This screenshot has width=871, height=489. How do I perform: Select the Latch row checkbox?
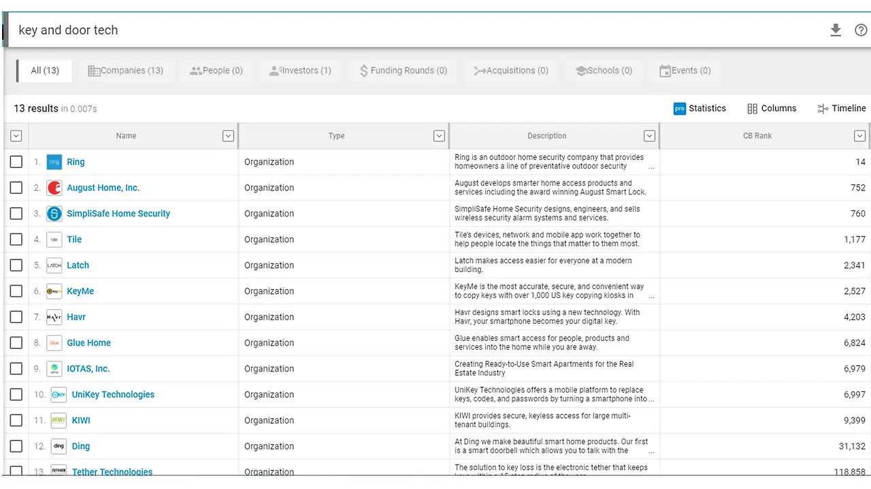[16, 265]
